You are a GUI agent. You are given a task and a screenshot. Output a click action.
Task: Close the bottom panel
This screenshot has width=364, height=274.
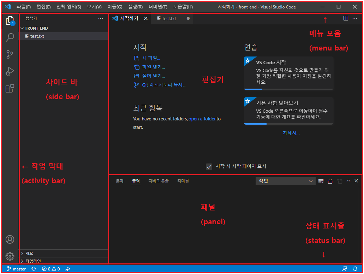pyautogui.click(x=356, y=181)
